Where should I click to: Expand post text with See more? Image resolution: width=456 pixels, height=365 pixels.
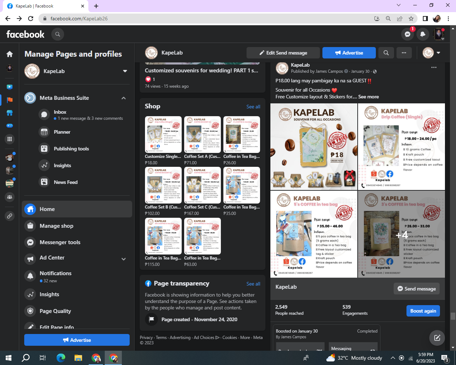(x=368, y=97)
